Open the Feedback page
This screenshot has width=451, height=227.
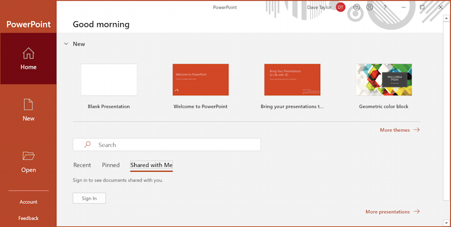[x=28, y=219]
